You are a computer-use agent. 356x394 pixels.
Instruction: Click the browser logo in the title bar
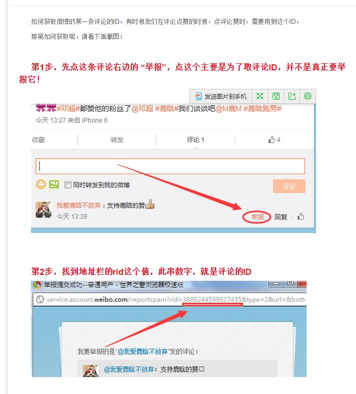click(37, 285)
